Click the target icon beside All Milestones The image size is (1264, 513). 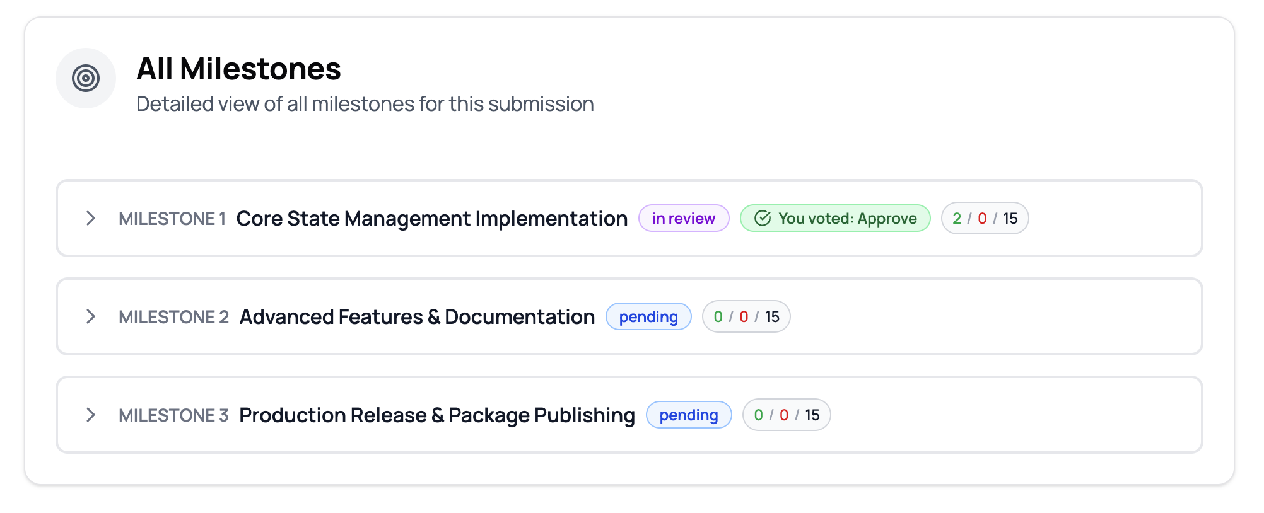click(86, 78)
